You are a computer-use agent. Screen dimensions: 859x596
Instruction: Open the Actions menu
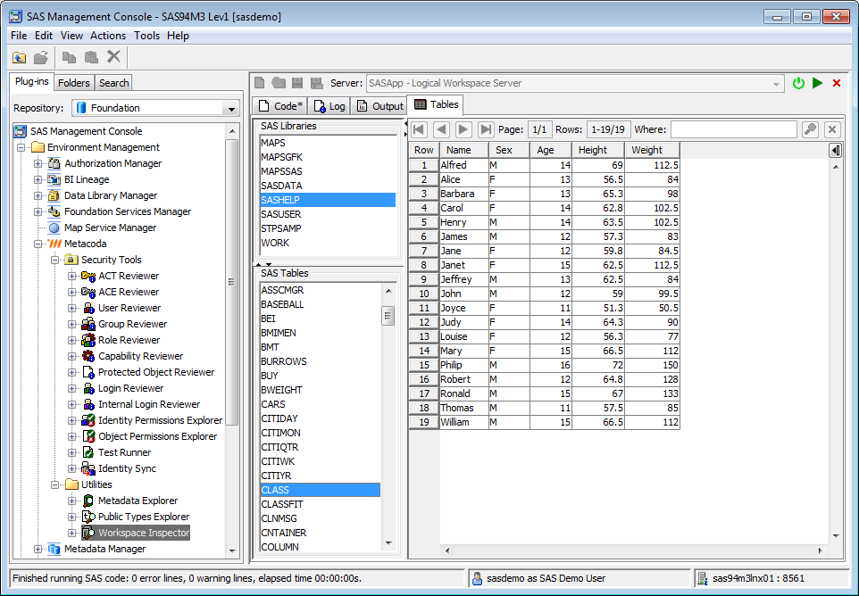coord(108,36)
